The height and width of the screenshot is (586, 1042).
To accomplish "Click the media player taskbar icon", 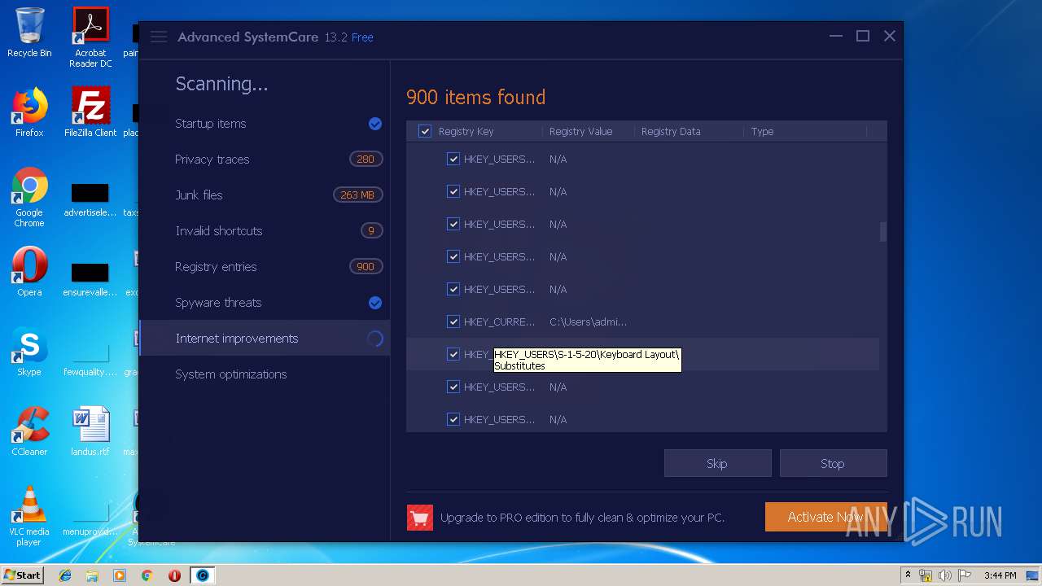I will (120, 575).
